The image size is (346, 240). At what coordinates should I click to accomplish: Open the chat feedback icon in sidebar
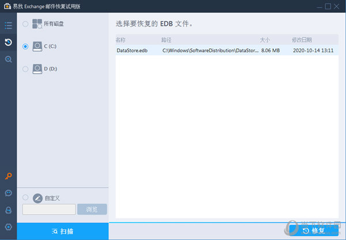coord(9,193)
